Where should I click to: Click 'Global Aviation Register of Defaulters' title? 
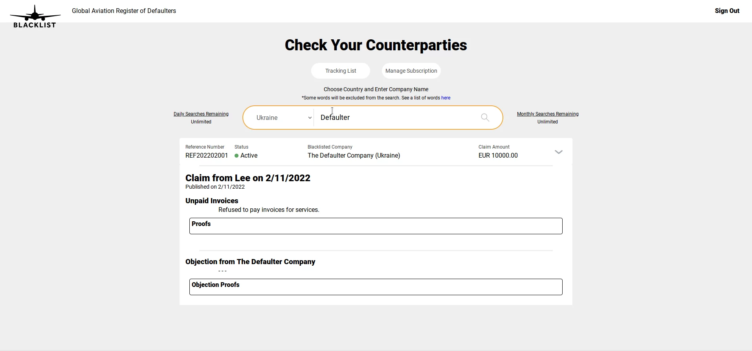point(124,11)
